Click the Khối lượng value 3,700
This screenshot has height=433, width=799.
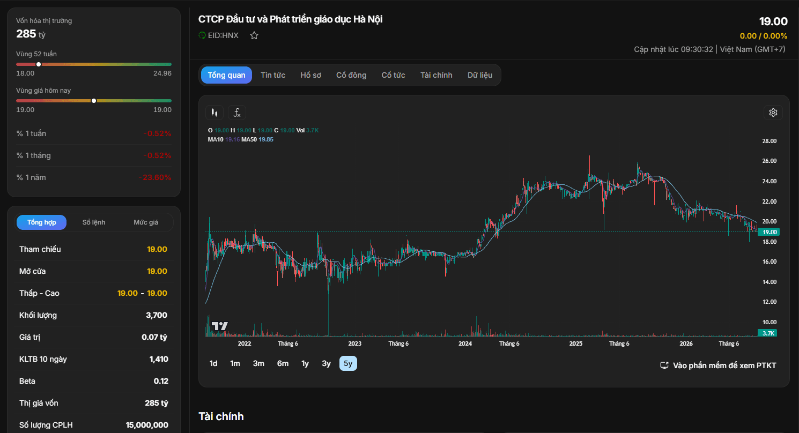tap(157, 315)
